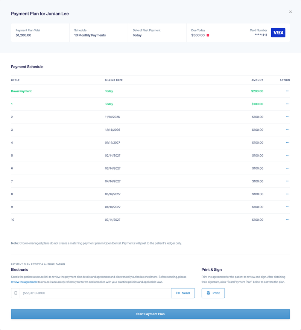Open action menu for 12/14/2026 payment
This screenshot has height=330, width=301.
tap(287, 130)
